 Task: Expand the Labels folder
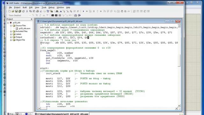point(11,34)
